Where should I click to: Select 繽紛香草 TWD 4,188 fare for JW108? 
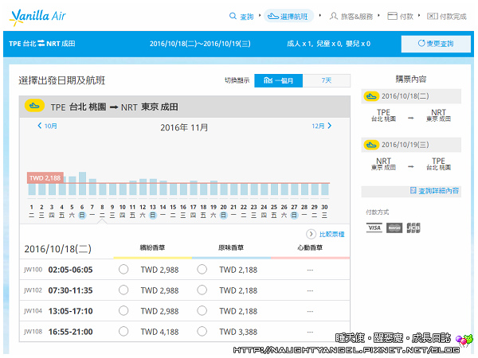click(123, 332)
